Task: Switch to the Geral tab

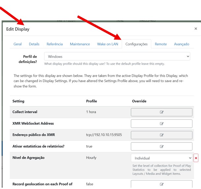Action: (x=17, y=44)
